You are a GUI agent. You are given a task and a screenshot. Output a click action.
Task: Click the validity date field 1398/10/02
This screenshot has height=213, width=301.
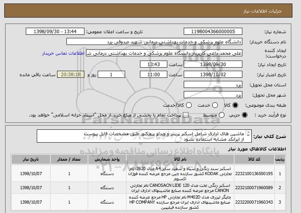(x=213, y=75)
